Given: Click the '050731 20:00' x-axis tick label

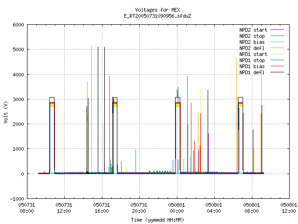Looking at the screenshot, I should (x=139, y=208).
